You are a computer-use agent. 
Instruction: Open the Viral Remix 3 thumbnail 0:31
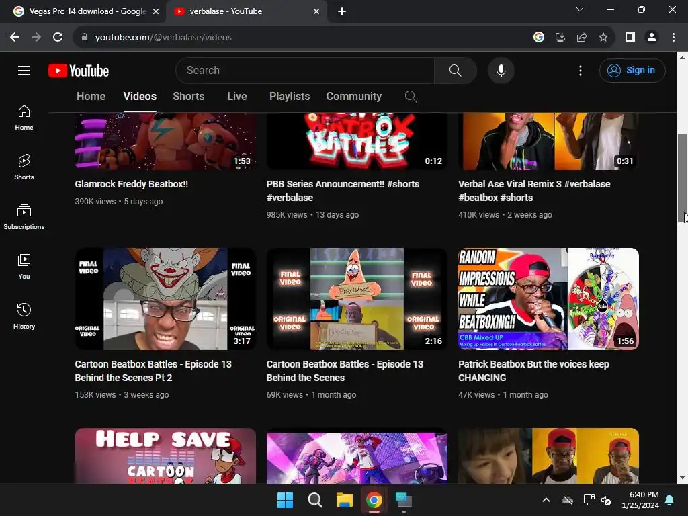(548, 141)
